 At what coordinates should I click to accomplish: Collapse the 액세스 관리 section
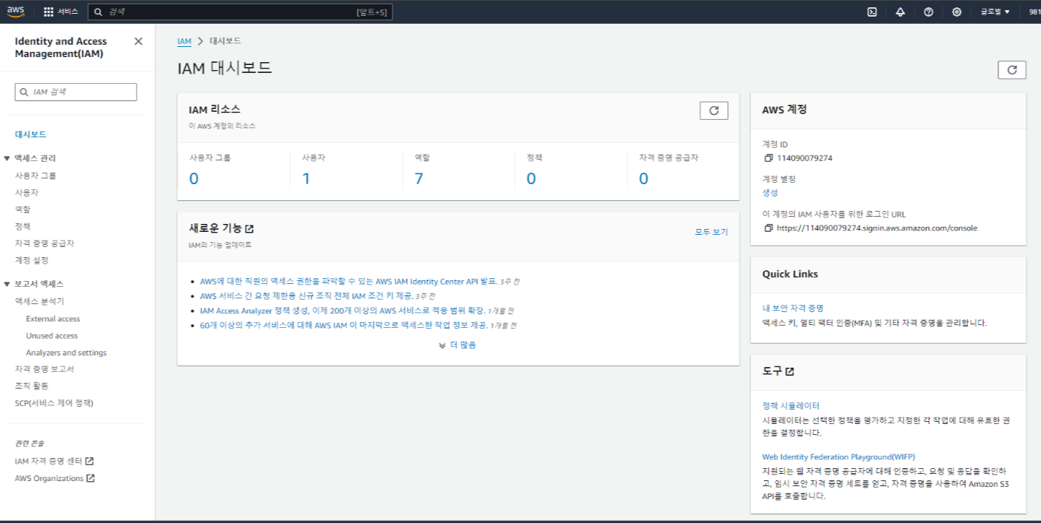[7, 158]
